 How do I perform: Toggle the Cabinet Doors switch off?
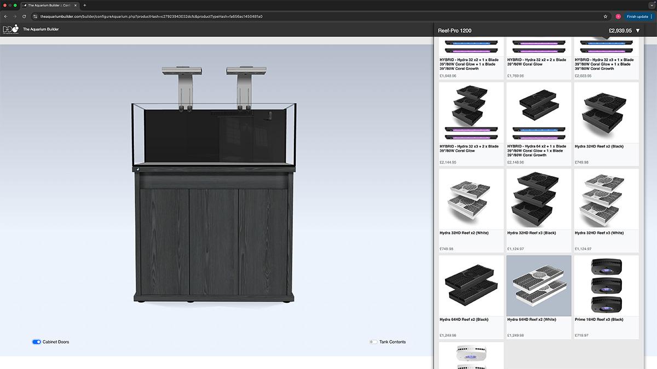(37, 342)
